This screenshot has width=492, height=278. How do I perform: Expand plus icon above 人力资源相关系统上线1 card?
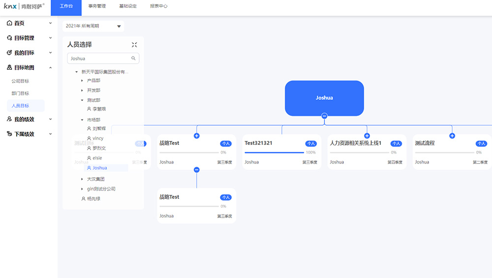(367, 136)
